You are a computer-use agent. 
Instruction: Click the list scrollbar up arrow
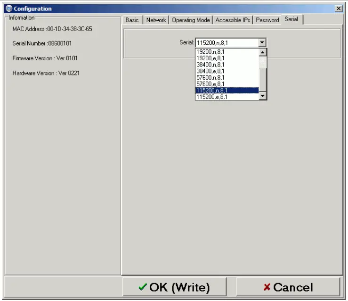[x=263, y=52]
